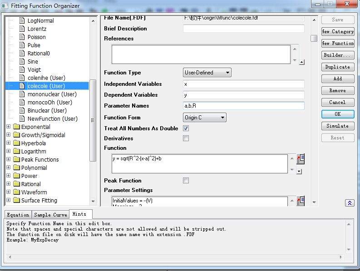
Task: Click the Remove button
Action: tap(338, 90)
